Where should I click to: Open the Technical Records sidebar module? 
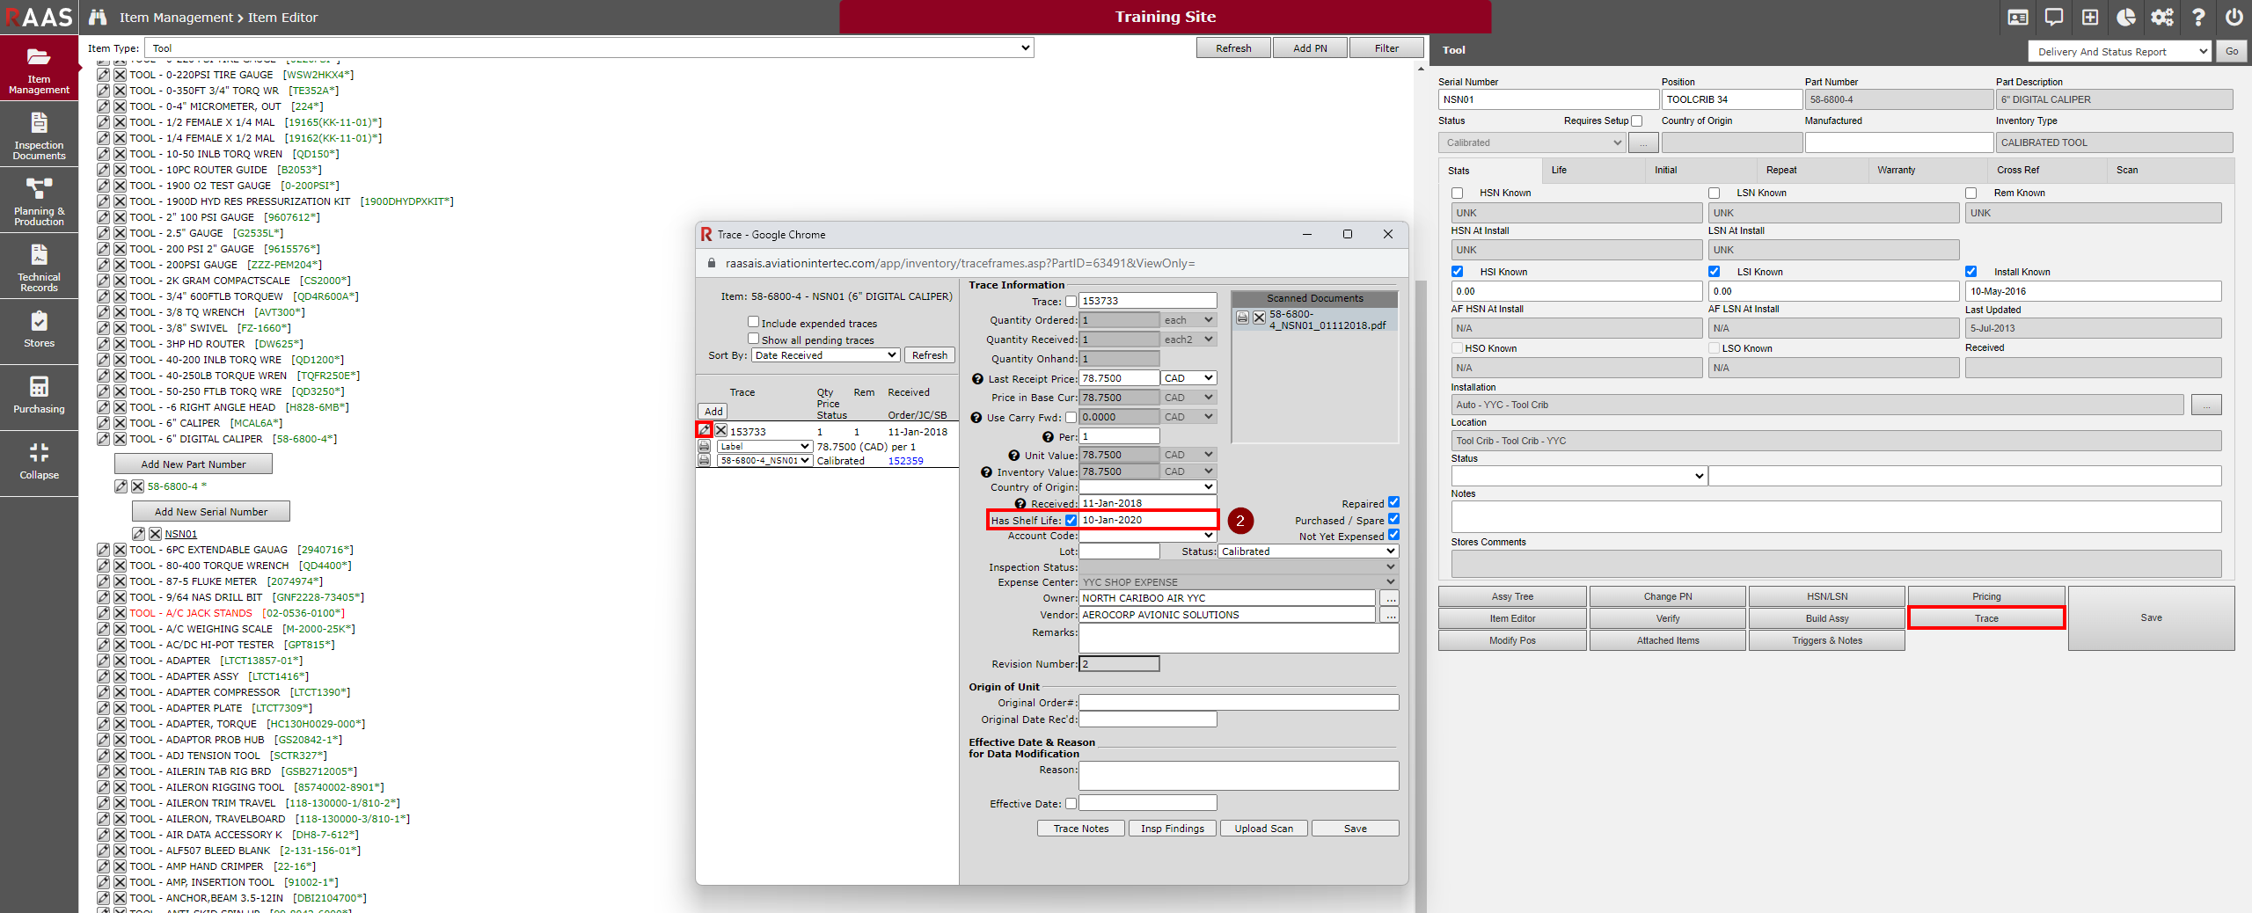[x=39, y=267]
